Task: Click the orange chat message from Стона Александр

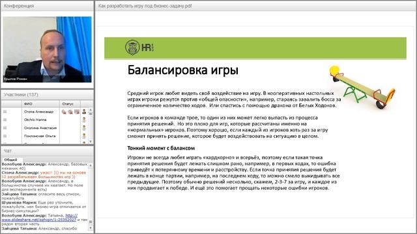Action: click(x=44, y=175)
